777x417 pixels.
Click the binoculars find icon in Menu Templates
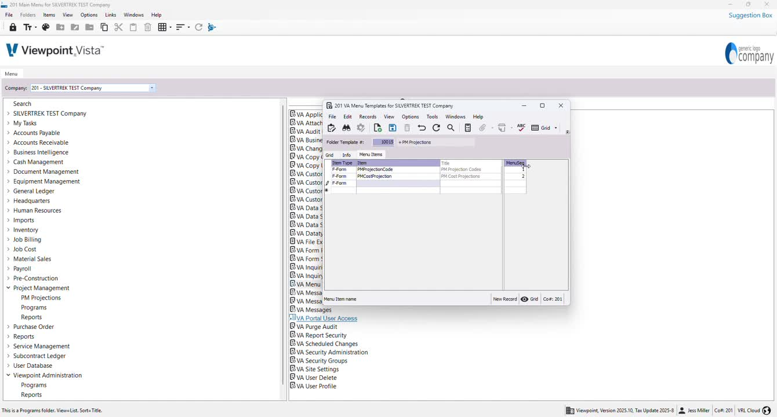[x=346, y=128]
